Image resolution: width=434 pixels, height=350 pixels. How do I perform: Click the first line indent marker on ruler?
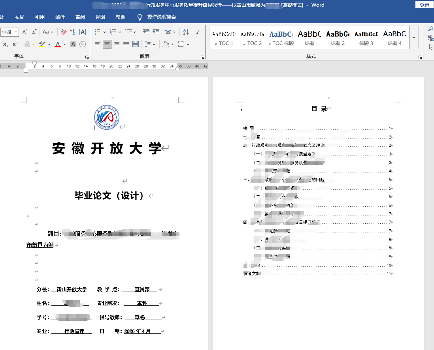click(35, 64)
